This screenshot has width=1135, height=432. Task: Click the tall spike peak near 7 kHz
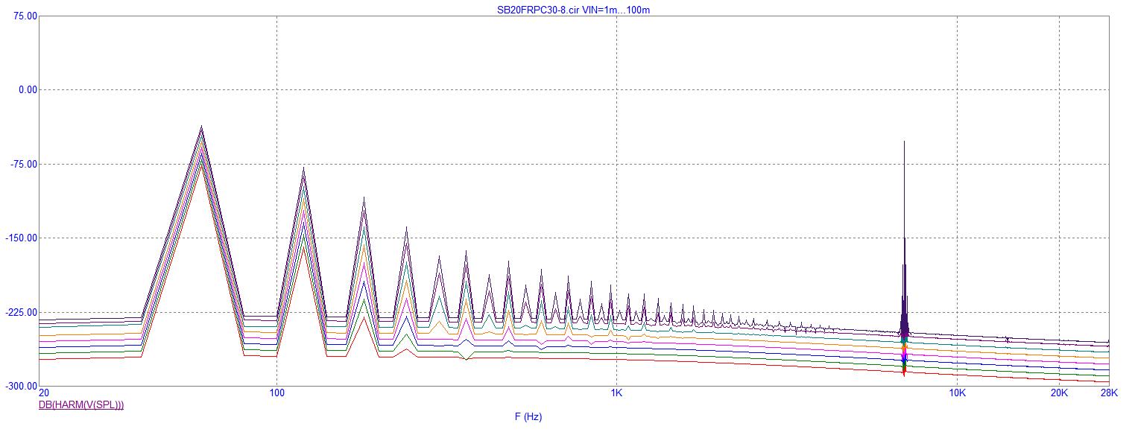[x=904, y=142]
